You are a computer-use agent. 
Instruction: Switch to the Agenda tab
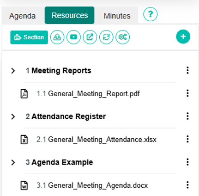pyautogui.click(x=22, y=16)
